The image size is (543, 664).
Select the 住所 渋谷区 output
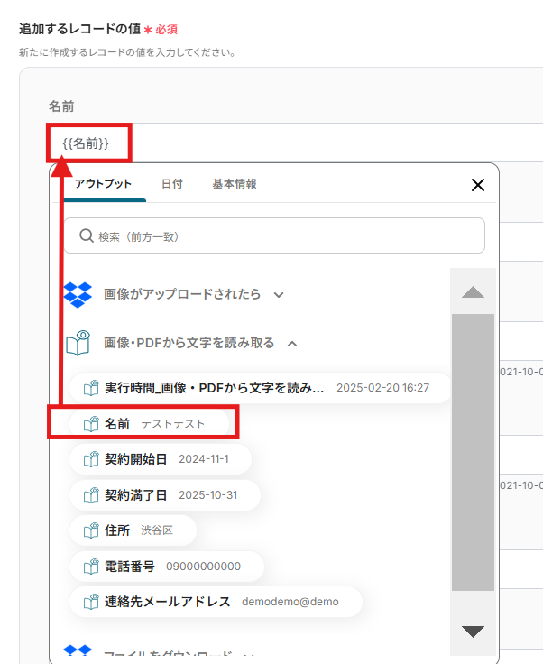[133, 530]
